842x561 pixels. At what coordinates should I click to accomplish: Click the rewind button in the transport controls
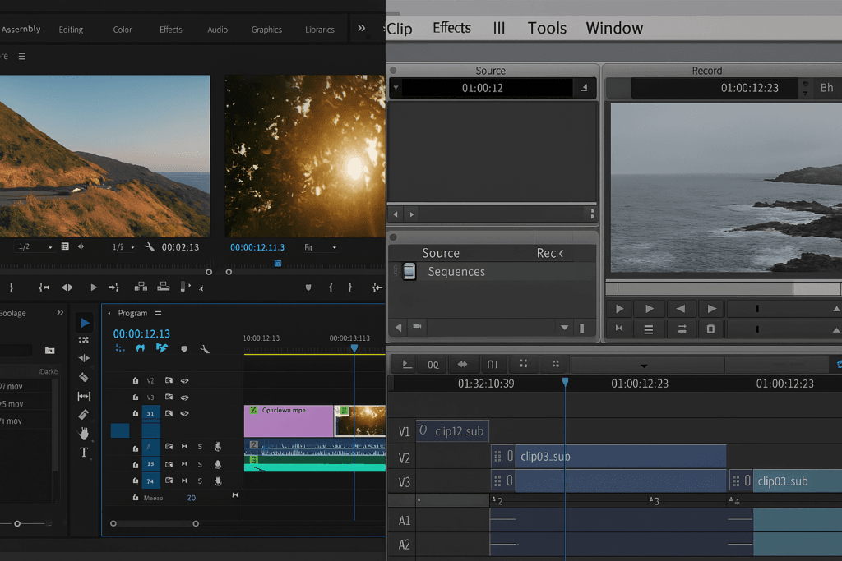point(679,308)
